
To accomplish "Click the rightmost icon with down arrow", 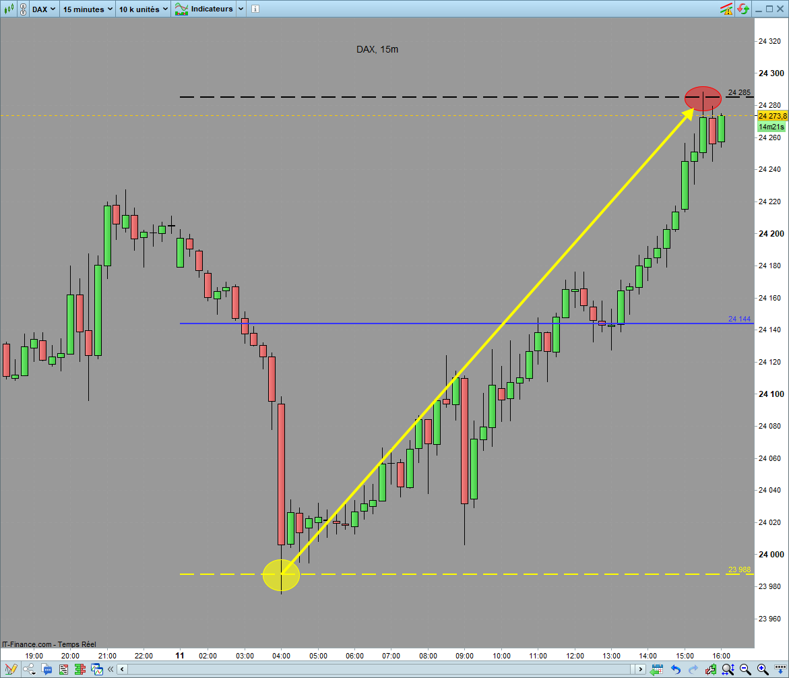I will pos(780,669).
